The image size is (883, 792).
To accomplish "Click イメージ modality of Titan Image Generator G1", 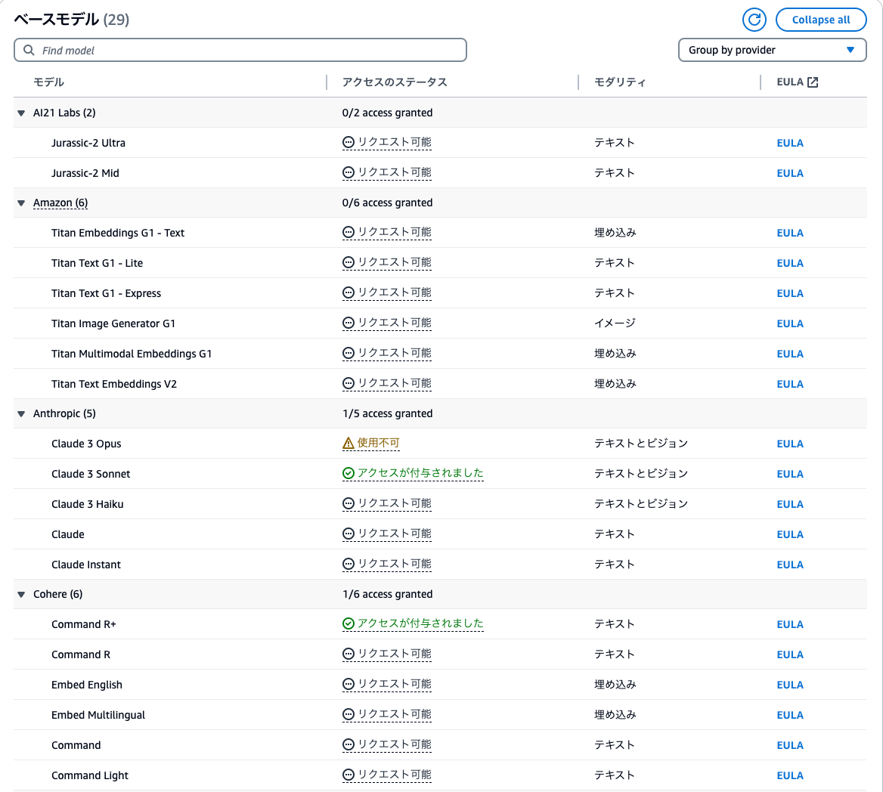I will 615,323.
